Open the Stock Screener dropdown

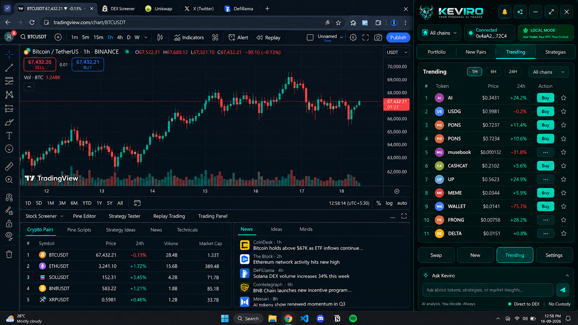click(44, 216)
